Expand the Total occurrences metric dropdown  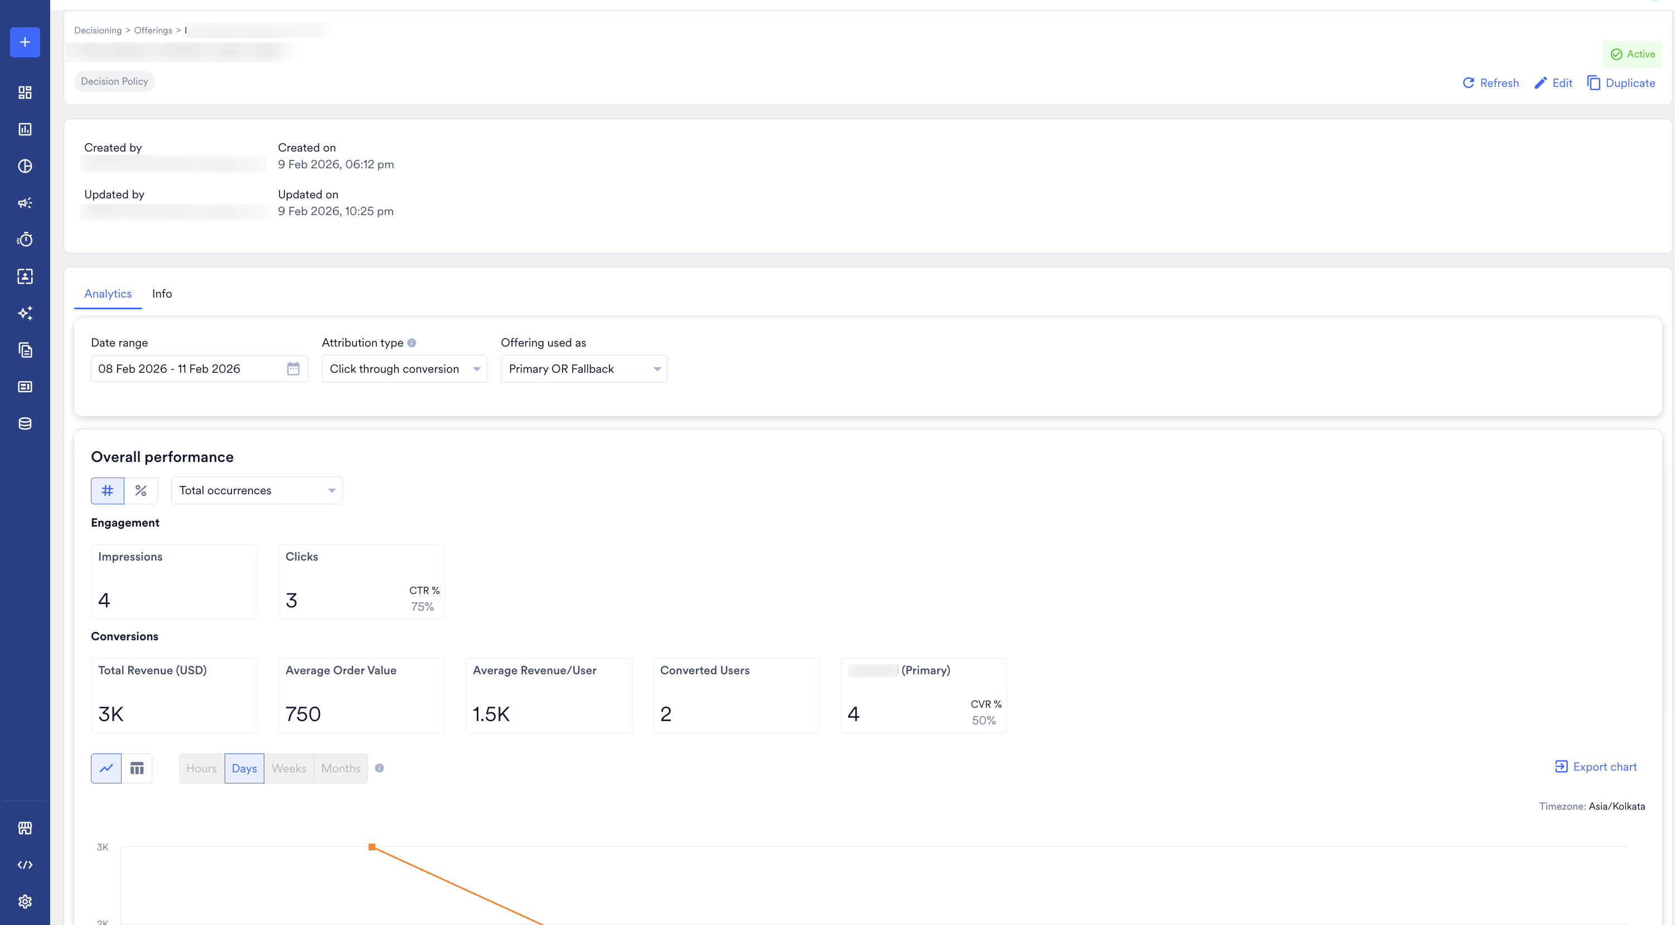coord(256,490)
